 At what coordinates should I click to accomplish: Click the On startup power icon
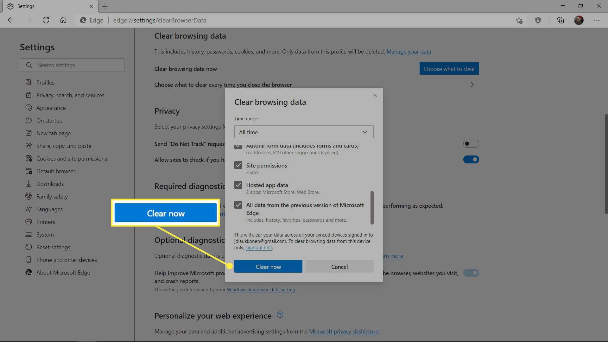(x=28, y=120)
